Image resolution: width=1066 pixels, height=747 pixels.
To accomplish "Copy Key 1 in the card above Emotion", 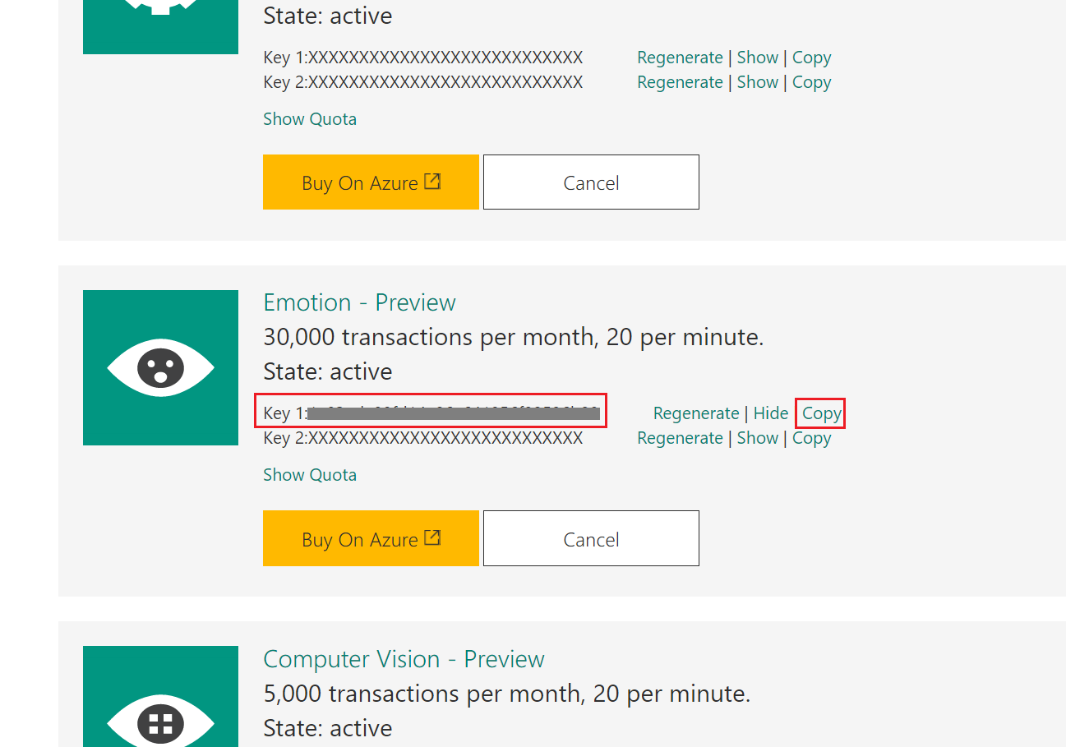I will point(811,58).
